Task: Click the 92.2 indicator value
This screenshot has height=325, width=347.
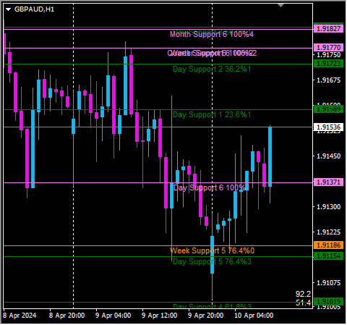Action: (x=304, y=294)
